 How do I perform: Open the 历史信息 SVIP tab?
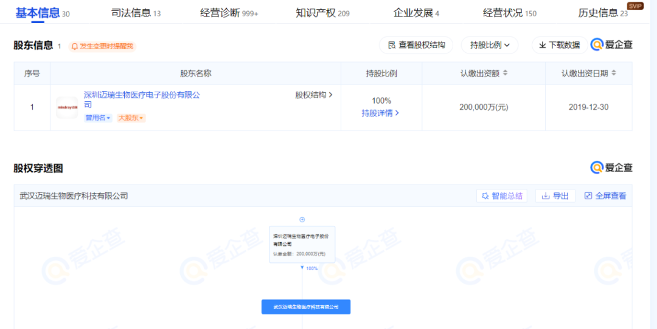[603, 13]
